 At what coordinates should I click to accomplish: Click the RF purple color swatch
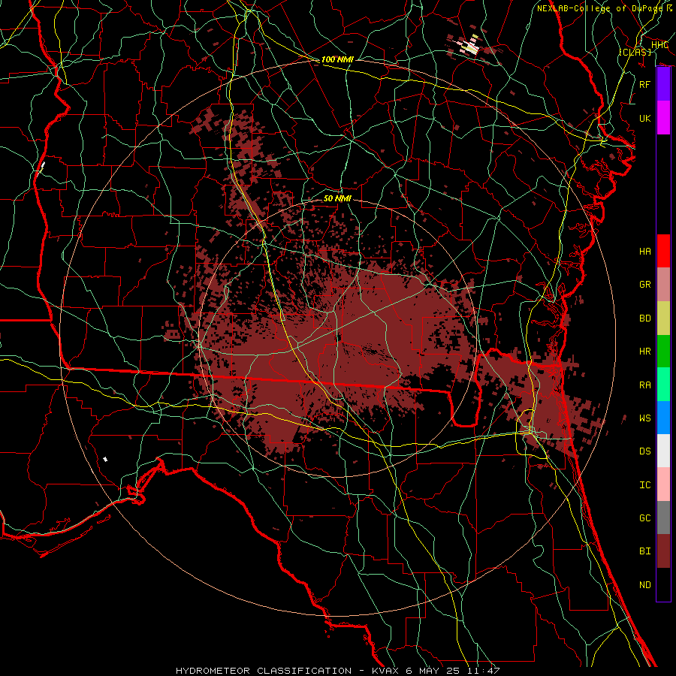[x=663, y=84]
